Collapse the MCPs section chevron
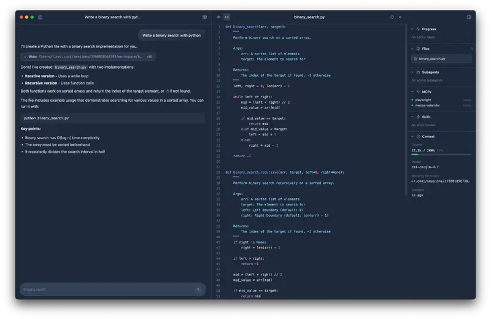The width and height of the screenshot is (491, 319). click(x=412, y=91)
